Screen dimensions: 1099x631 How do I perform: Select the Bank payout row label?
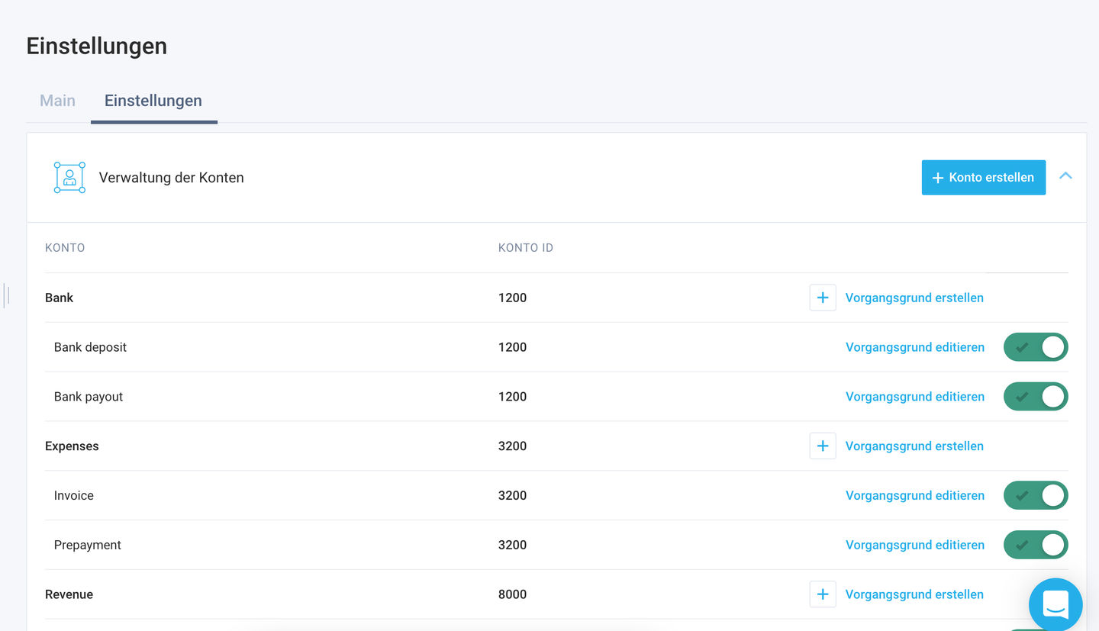click(89, 397)
